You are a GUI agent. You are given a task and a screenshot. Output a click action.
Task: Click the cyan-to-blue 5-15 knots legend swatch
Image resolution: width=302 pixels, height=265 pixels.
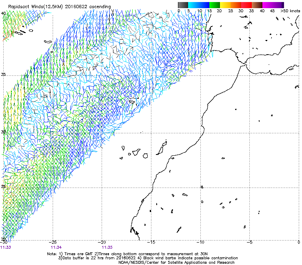[199, 5]
